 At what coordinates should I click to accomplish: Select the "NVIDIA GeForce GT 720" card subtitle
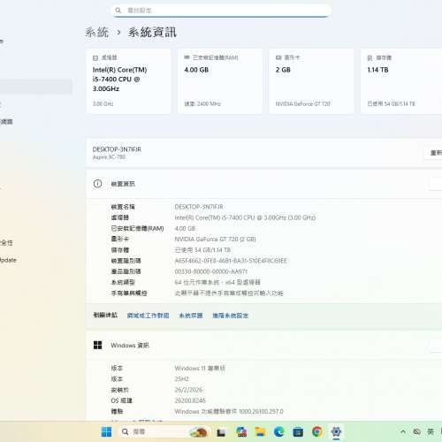coord(302,103)
